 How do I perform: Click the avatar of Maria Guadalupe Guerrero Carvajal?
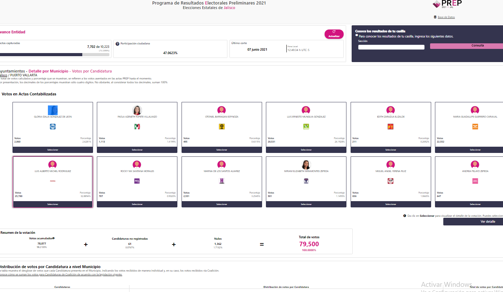[x=475, y=110]
